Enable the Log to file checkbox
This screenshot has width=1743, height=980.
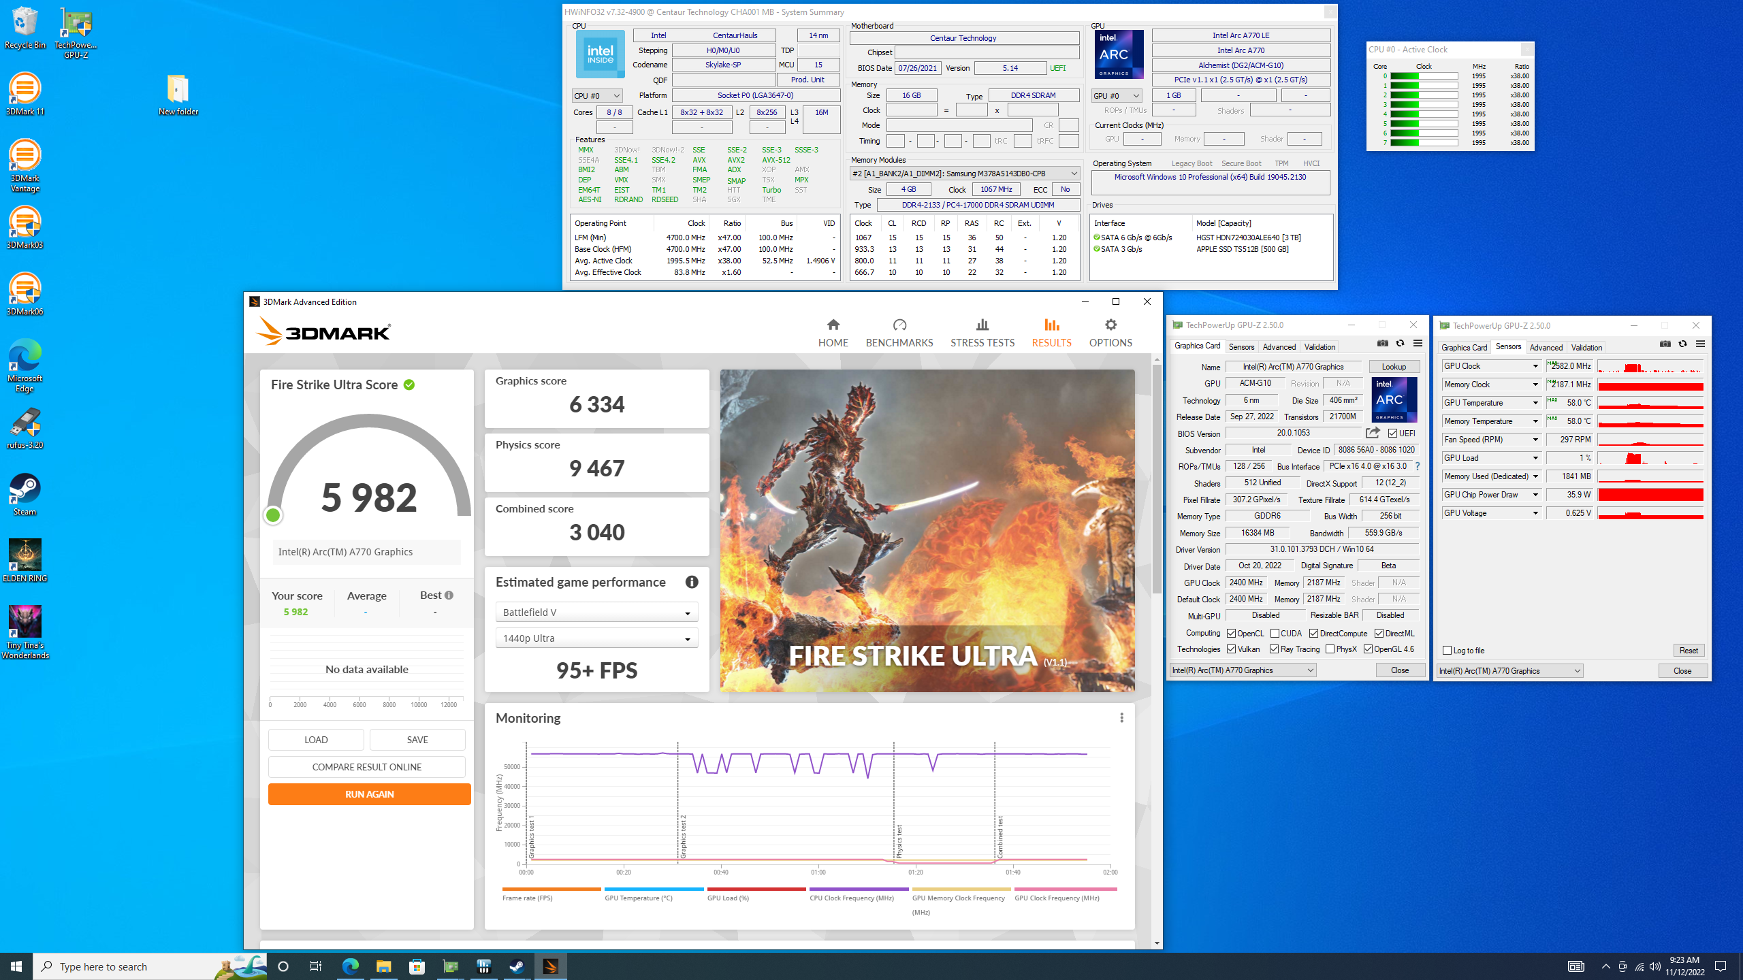tap(1447, 651)
